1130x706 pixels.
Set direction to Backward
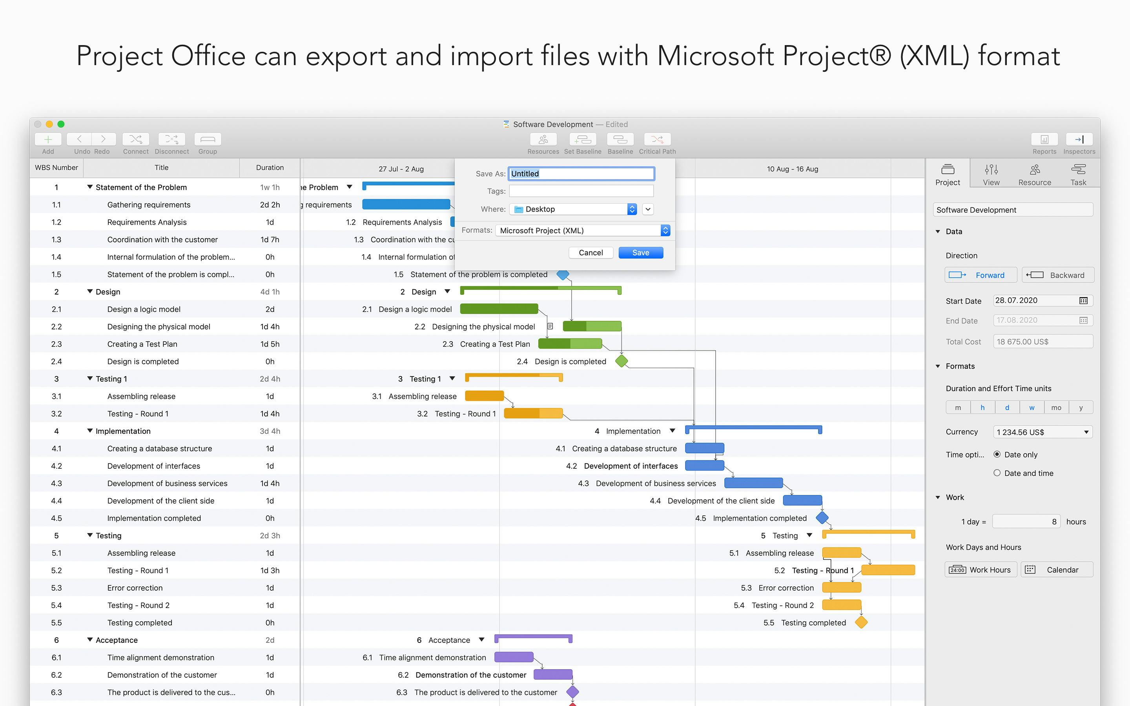click(1058, 275)
